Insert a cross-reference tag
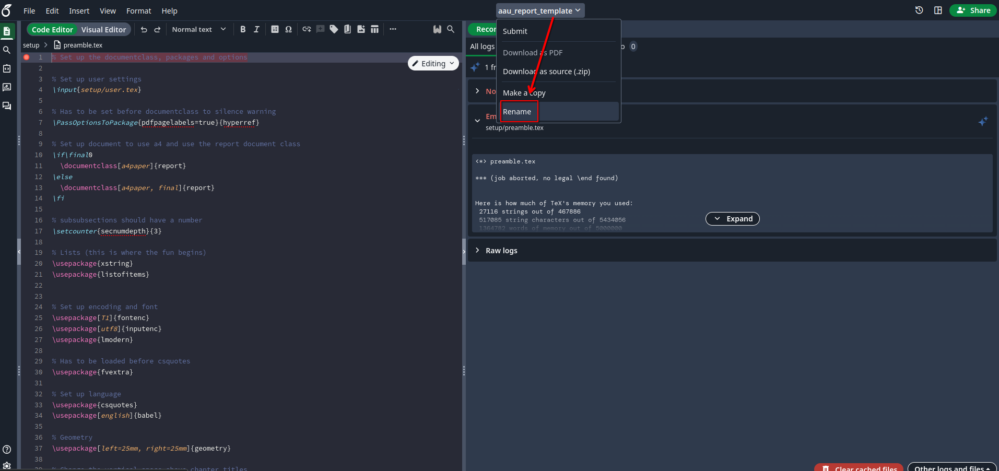 click(334, 29)
